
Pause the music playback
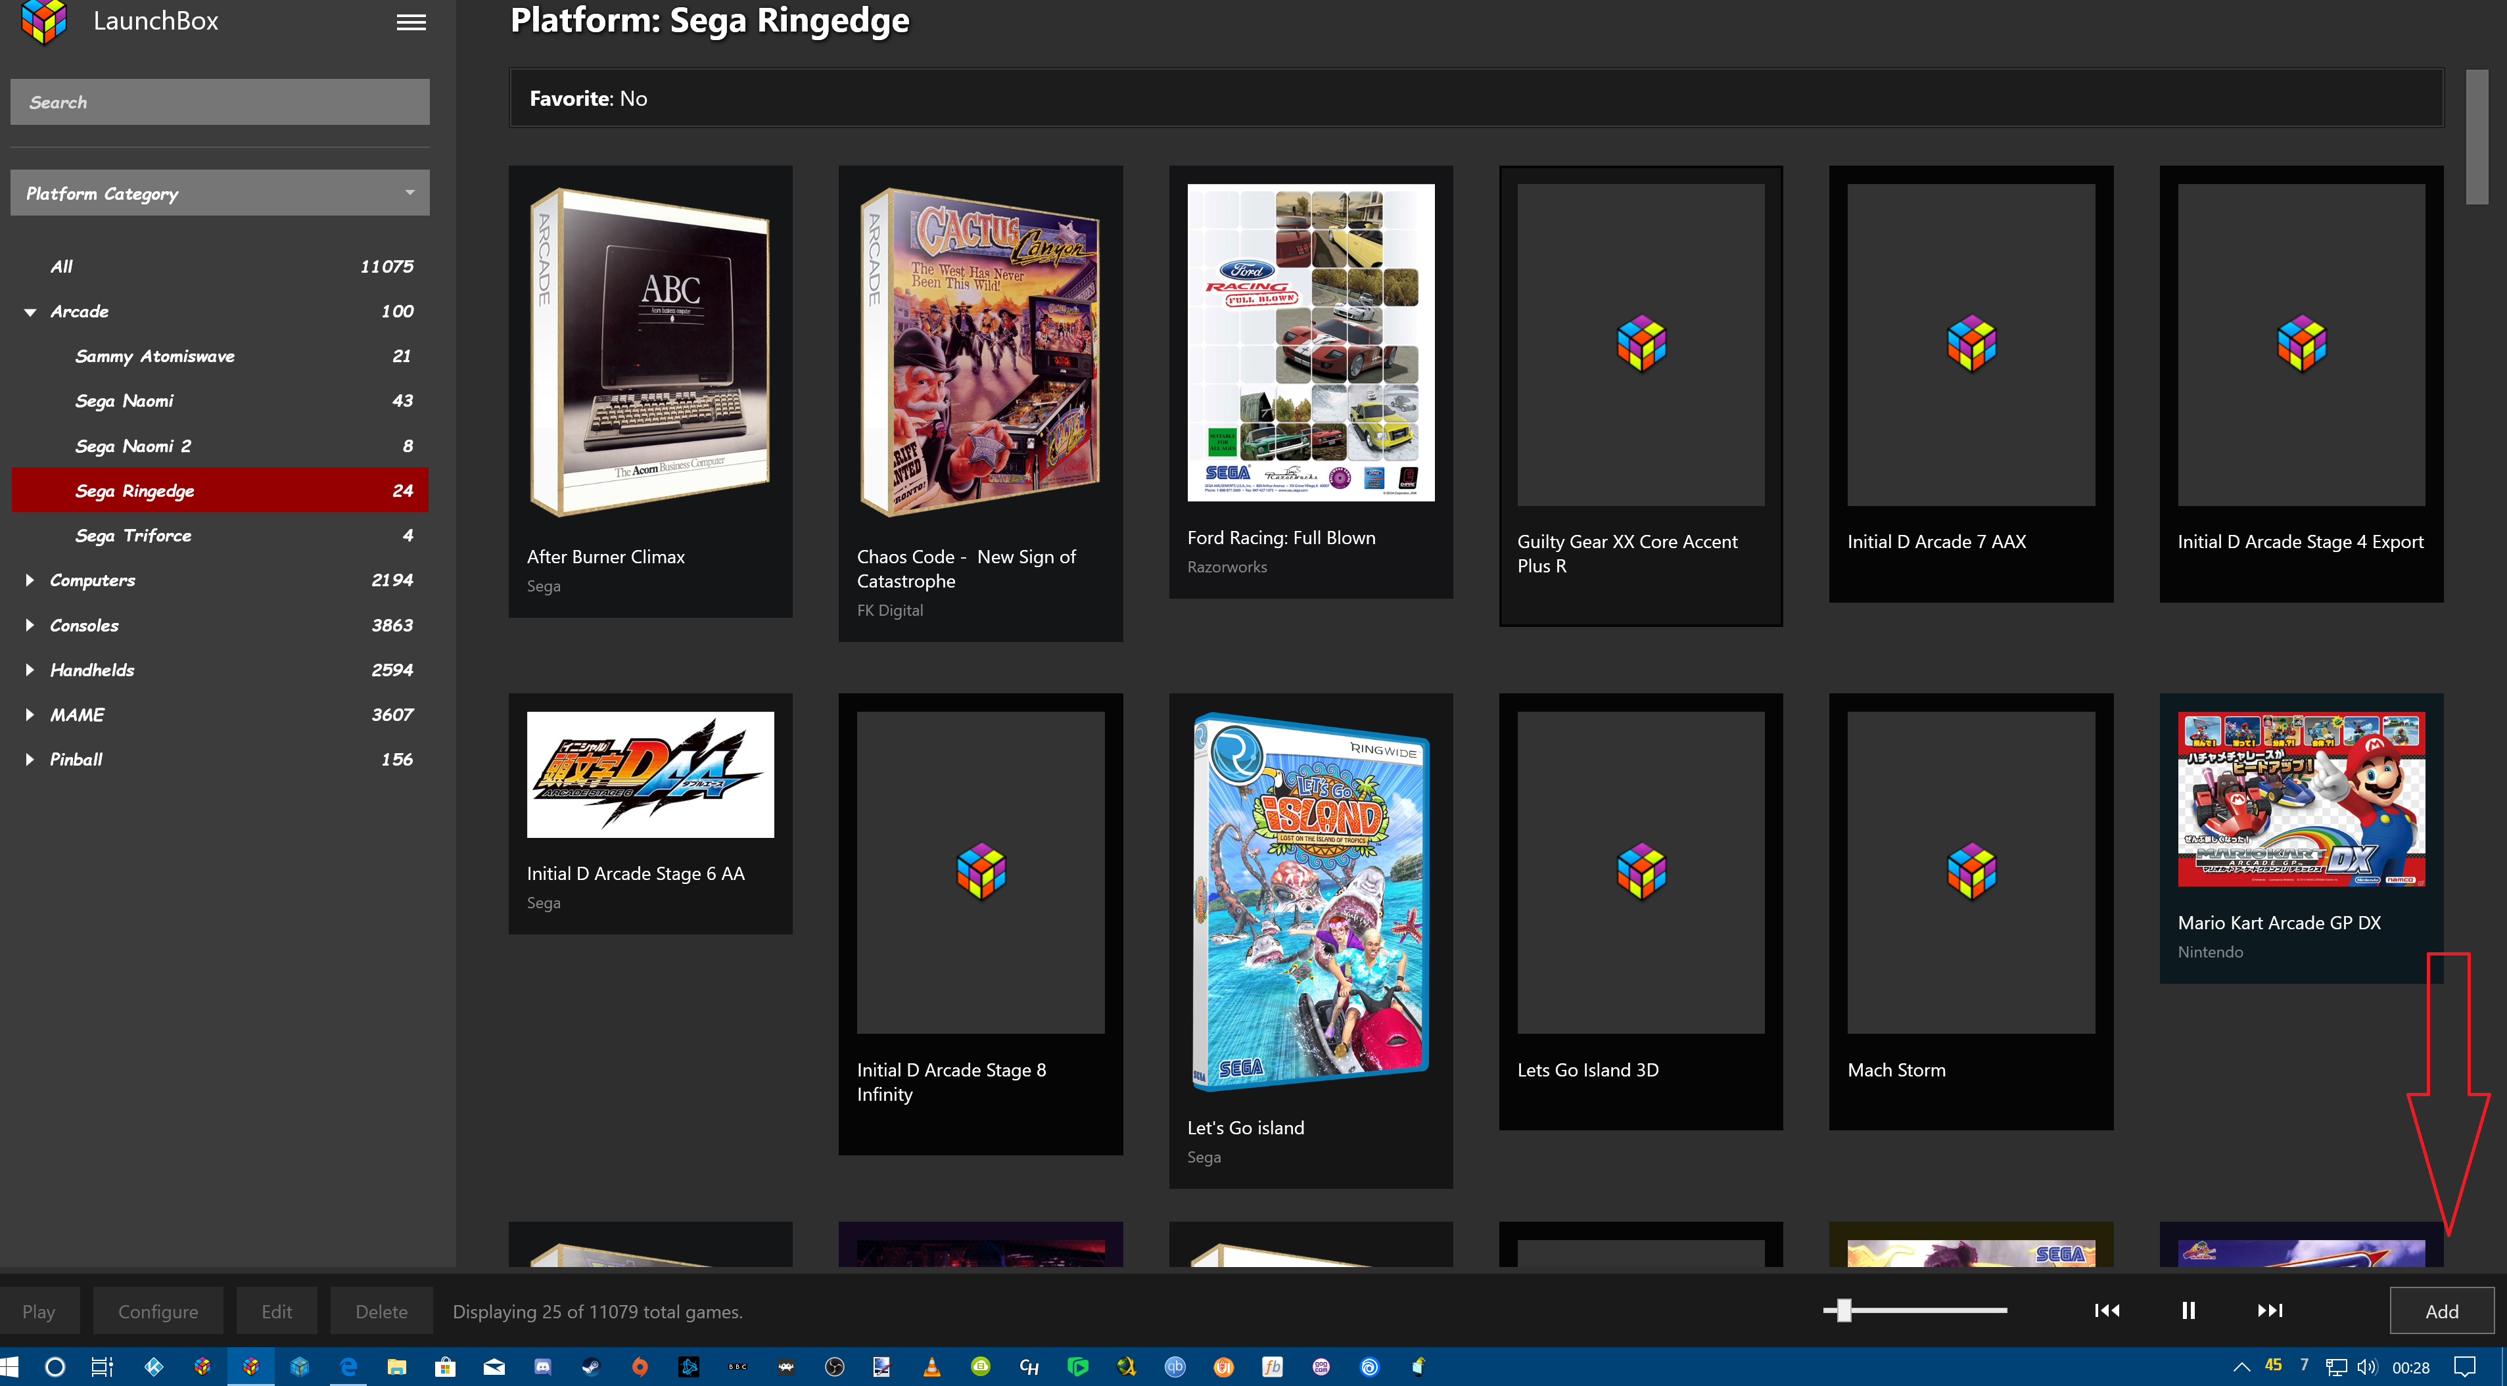coord(2188,1310)
